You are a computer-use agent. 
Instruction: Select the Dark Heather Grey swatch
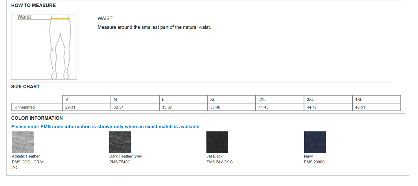pos(120,142)
